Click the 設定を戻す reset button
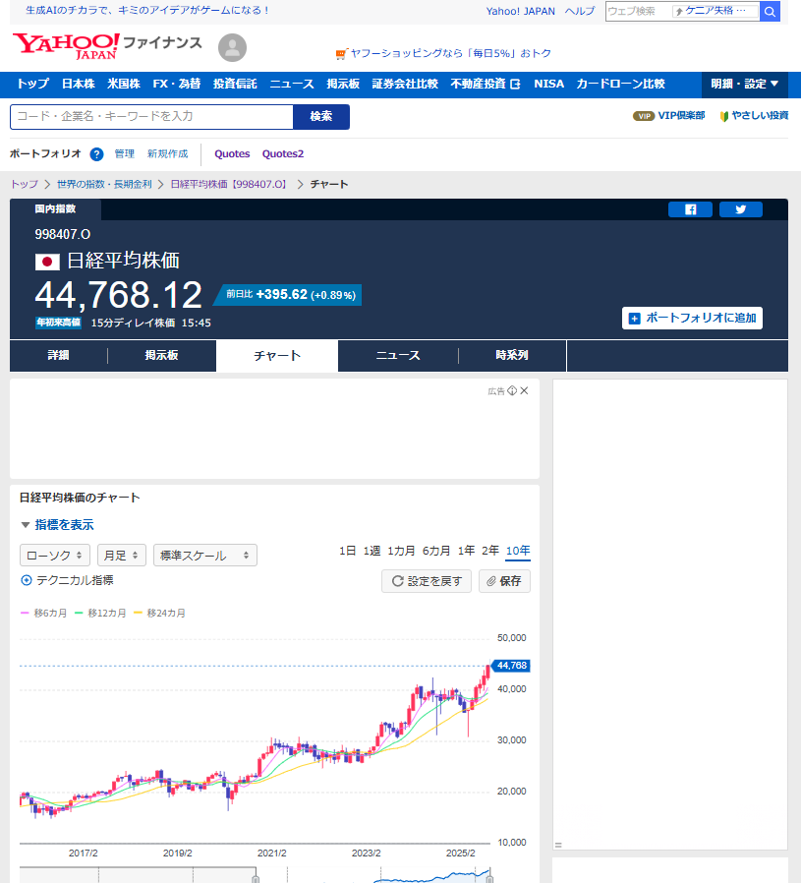Viewport: 801px width, 883px height. tap(427, 581)
